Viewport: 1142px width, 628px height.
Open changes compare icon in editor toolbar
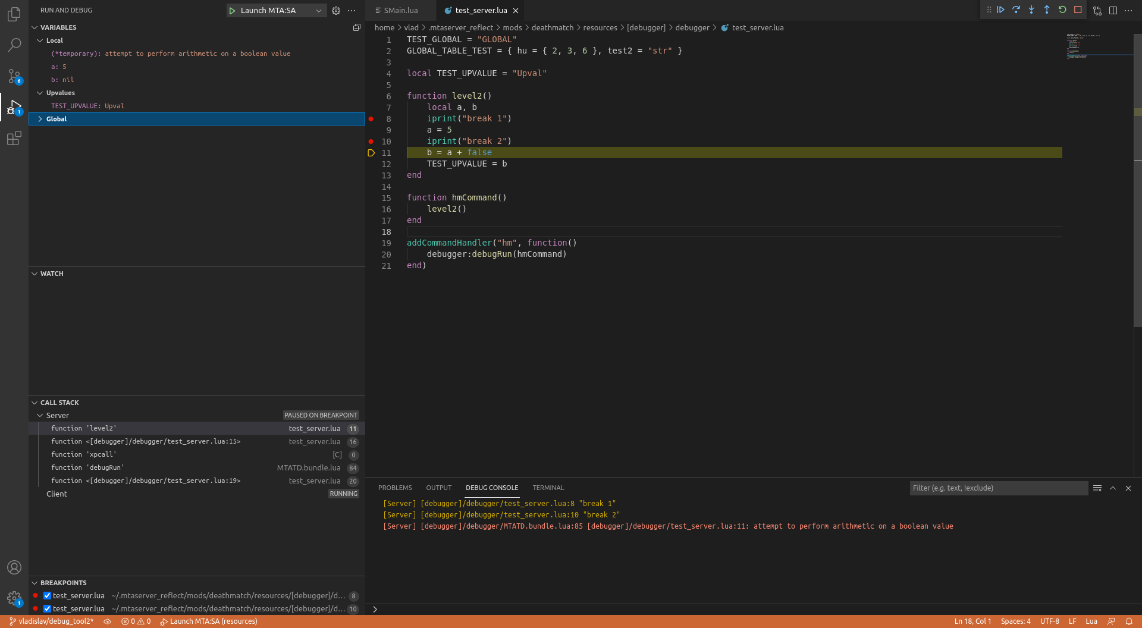pyautogui.click(x=1097, y=11)
